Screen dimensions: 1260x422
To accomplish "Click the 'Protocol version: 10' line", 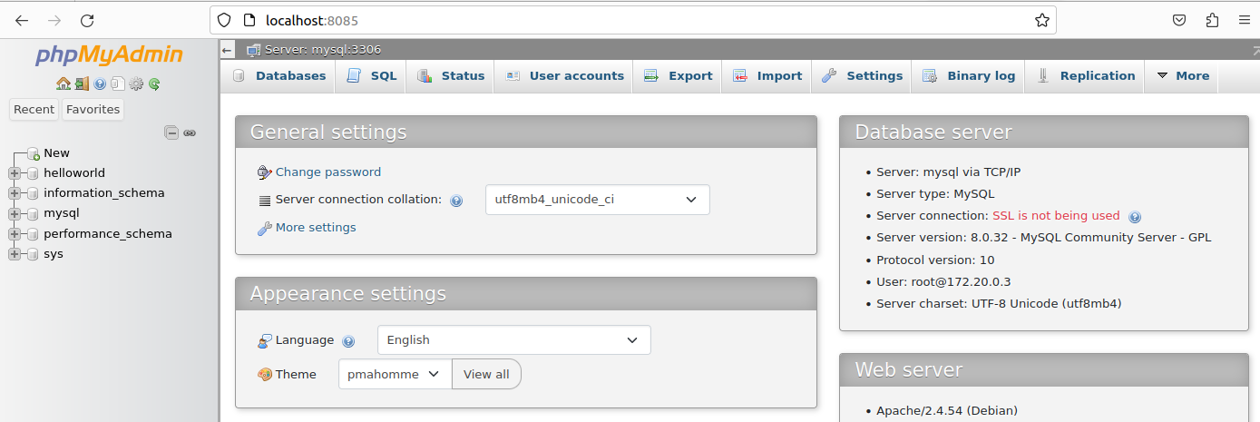I will point(935,260).
